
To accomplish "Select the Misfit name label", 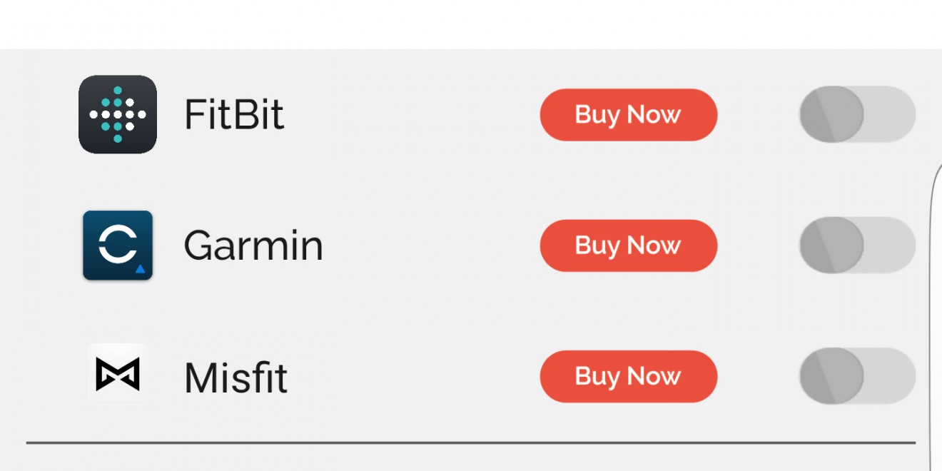I will (235, 377).
